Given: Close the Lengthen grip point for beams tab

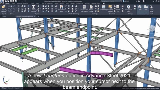Looking at the screenshot, I should pyautogui.click(x=35, y=16).
